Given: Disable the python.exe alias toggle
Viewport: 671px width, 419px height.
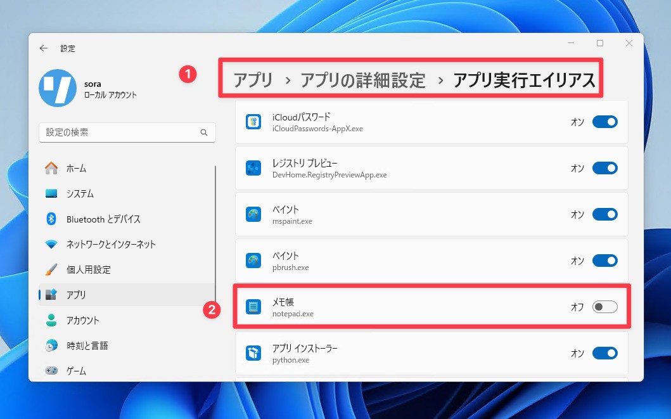Looking at the screenshot, I should click(604, 353).
